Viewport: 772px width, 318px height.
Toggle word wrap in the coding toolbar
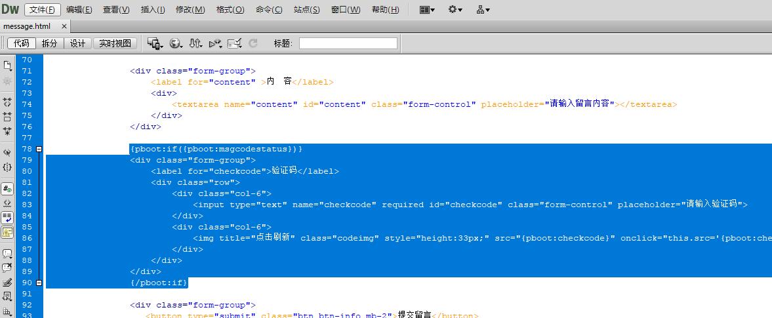(8, 217)
